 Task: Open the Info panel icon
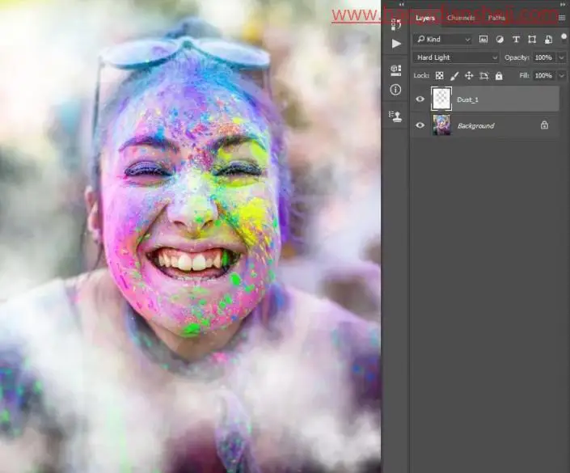click(395, 90)
